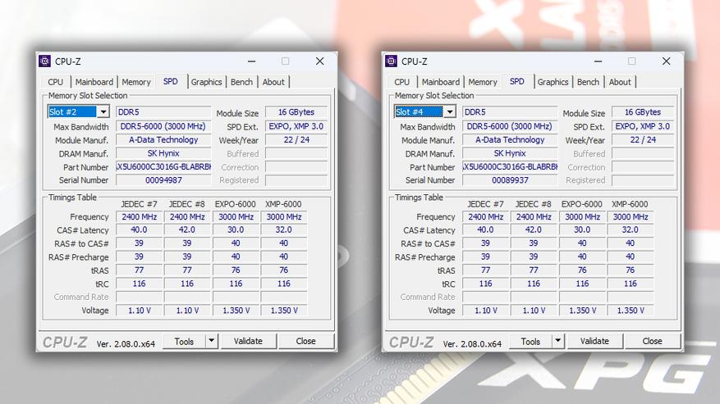Expand the Slot #4 memory slot dropdown

pos(450,112)
